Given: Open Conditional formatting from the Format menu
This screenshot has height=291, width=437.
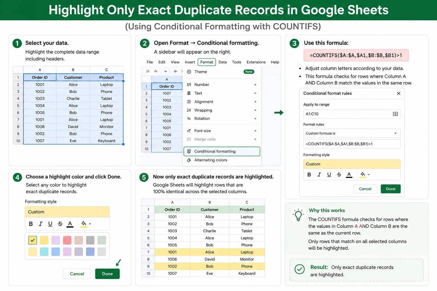Looking at the screenshot, I should coord(222,151).
